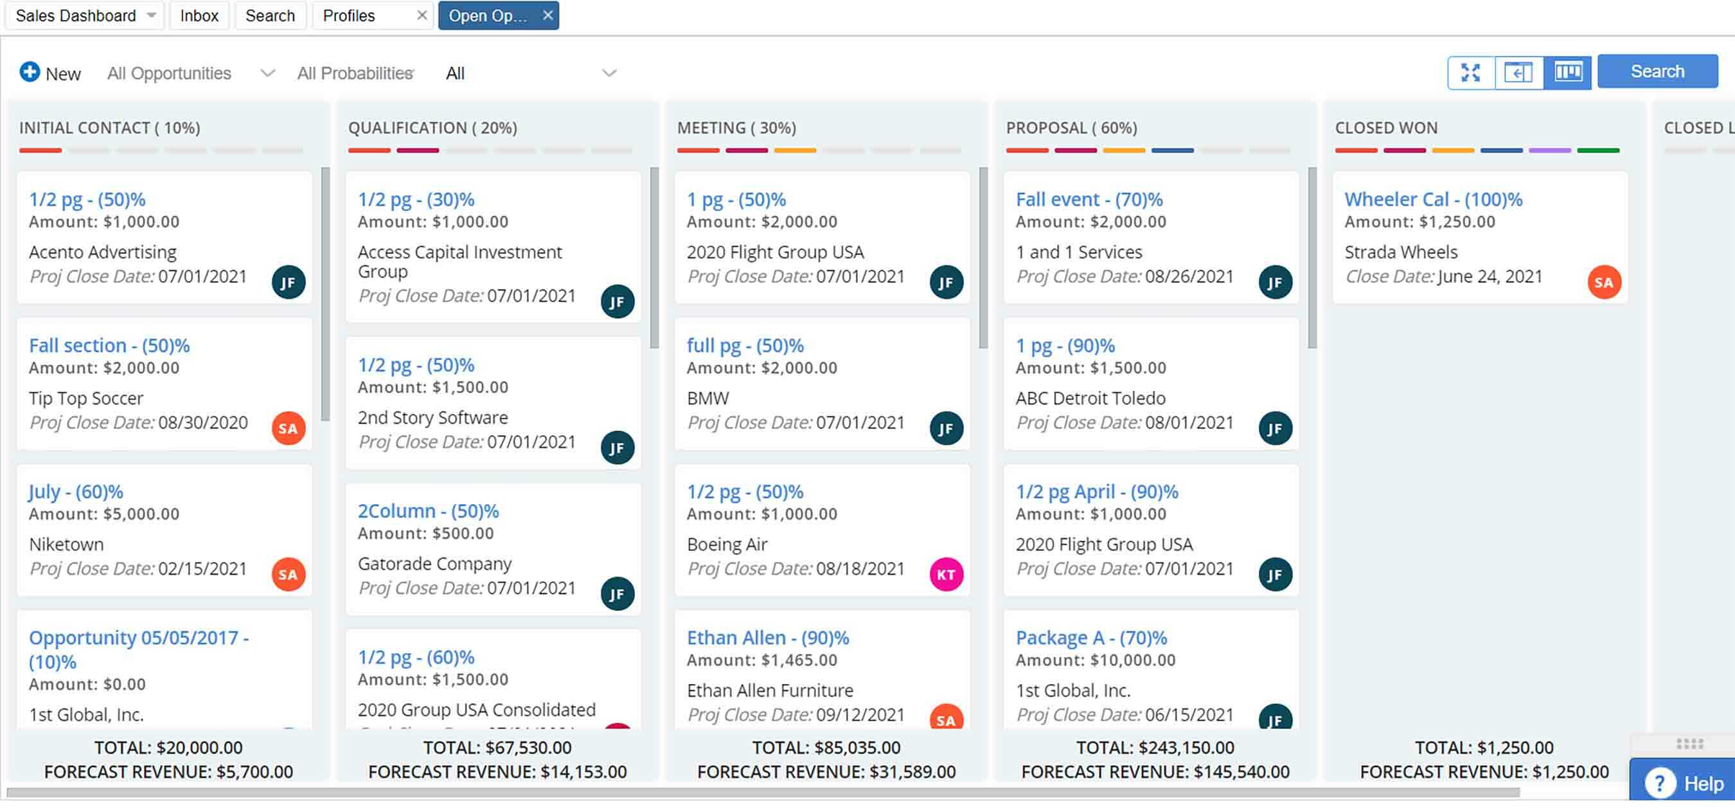Click the blue Search button

tap(1657, 71)
